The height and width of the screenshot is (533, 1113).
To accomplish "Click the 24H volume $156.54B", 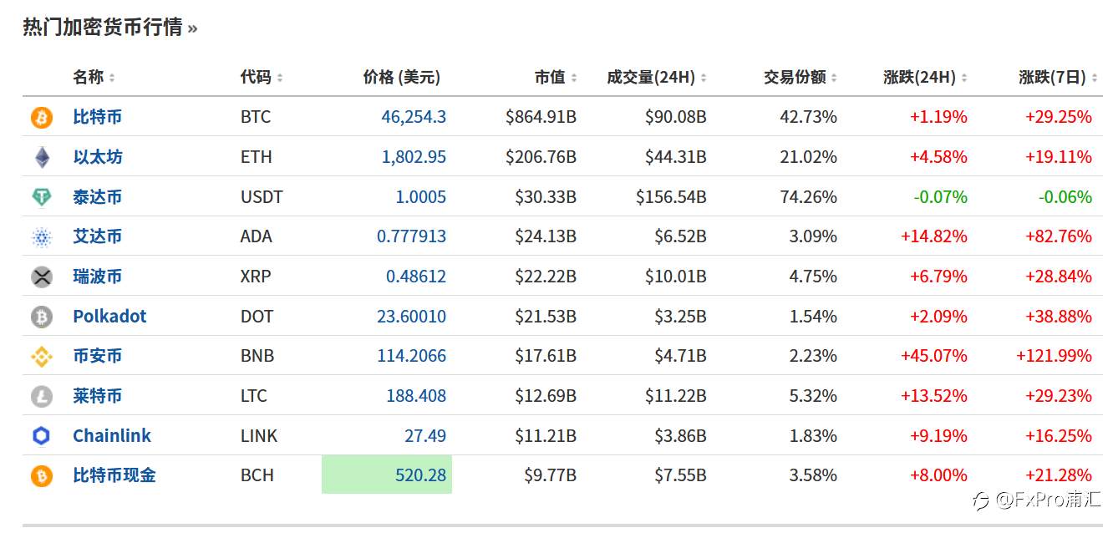I will point(671,197).
